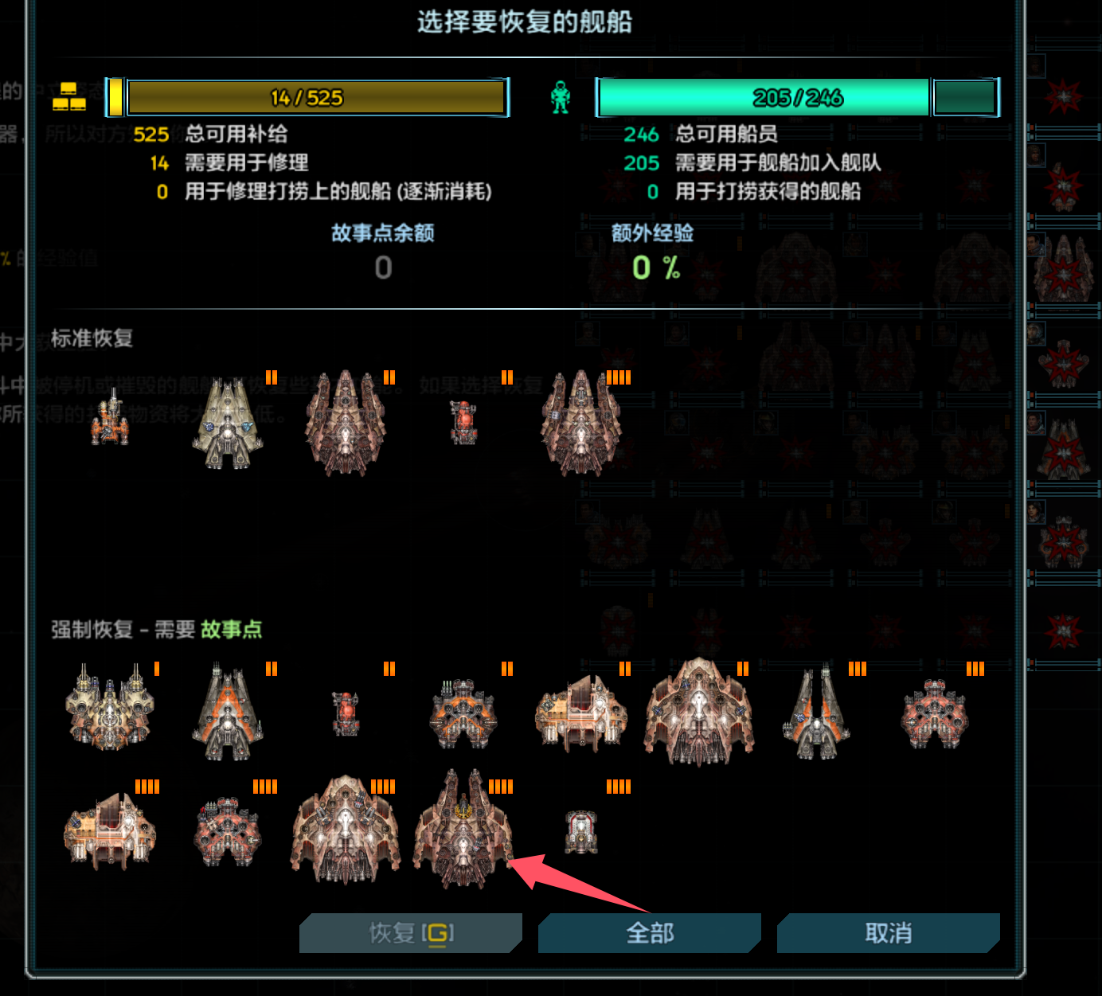Click the yellow supplies crates icon

point(69,96)
